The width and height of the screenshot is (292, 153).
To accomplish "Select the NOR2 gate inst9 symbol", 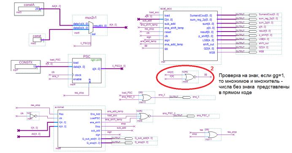I will 190,76.
